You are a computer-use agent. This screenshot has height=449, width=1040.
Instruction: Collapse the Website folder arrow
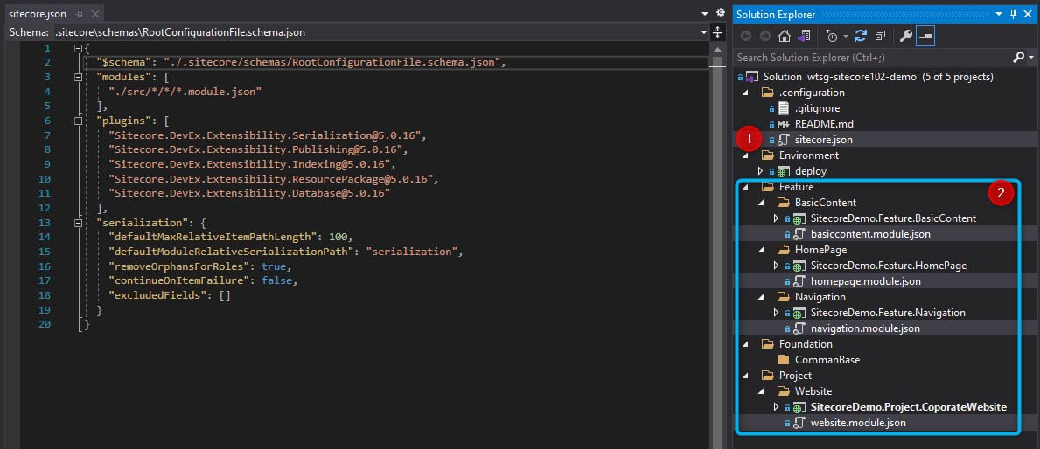click(x=761, y=391)
